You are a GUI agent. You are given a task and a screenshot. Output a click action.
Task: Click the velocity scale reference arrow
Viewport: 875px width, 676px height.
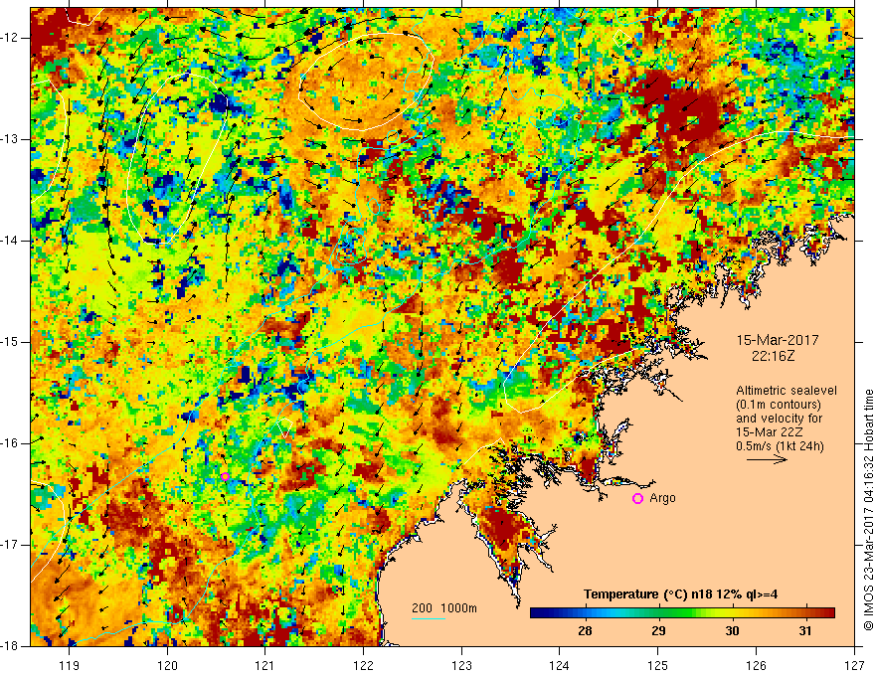click(x=767, y=459)
